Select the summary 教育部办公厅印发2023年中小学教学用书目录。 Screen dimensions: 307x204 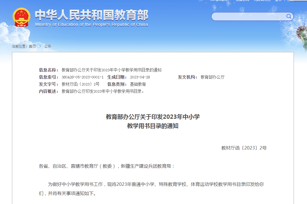point(103,91)
